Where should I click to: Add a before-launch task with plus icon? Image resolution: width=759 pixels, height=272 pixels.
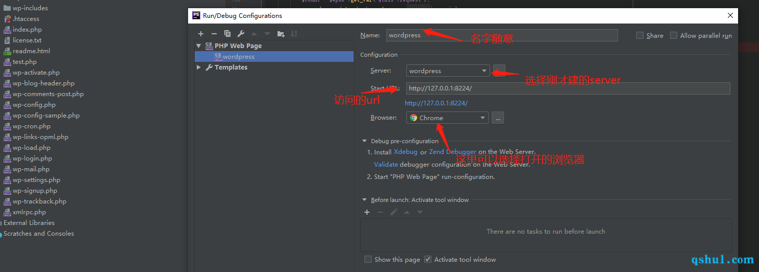click(366, 212)
